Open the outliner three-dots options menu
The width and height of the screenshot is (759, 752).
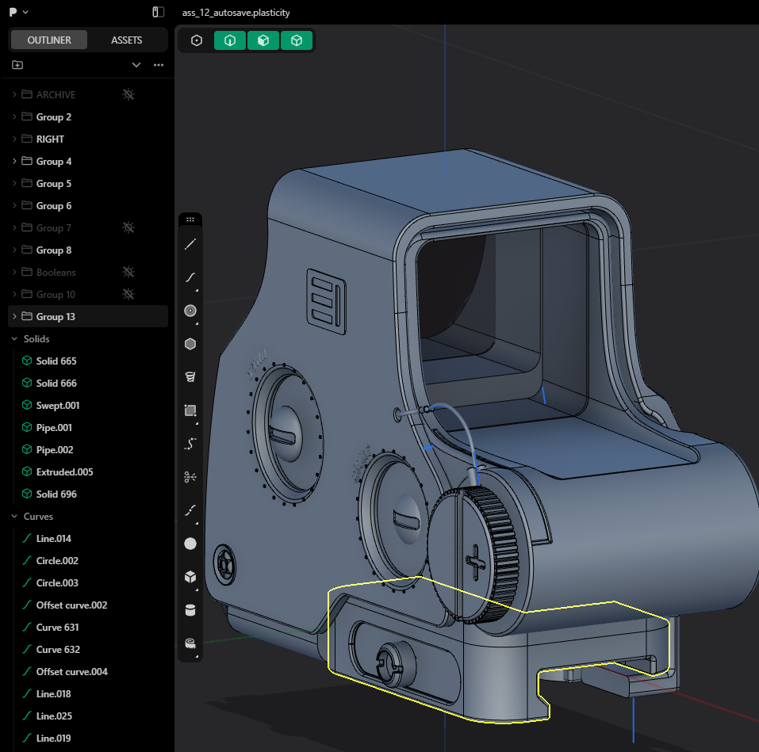tap(159, 65)
